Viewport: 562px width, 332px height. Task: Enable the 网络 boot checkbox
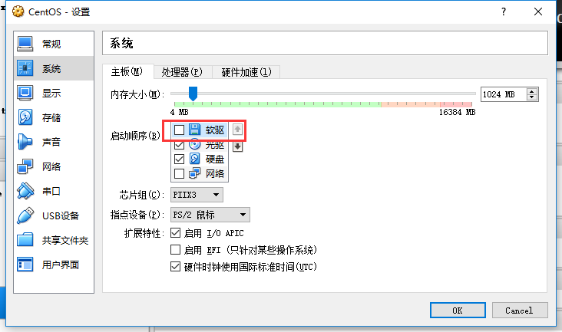tap(179, 173)
